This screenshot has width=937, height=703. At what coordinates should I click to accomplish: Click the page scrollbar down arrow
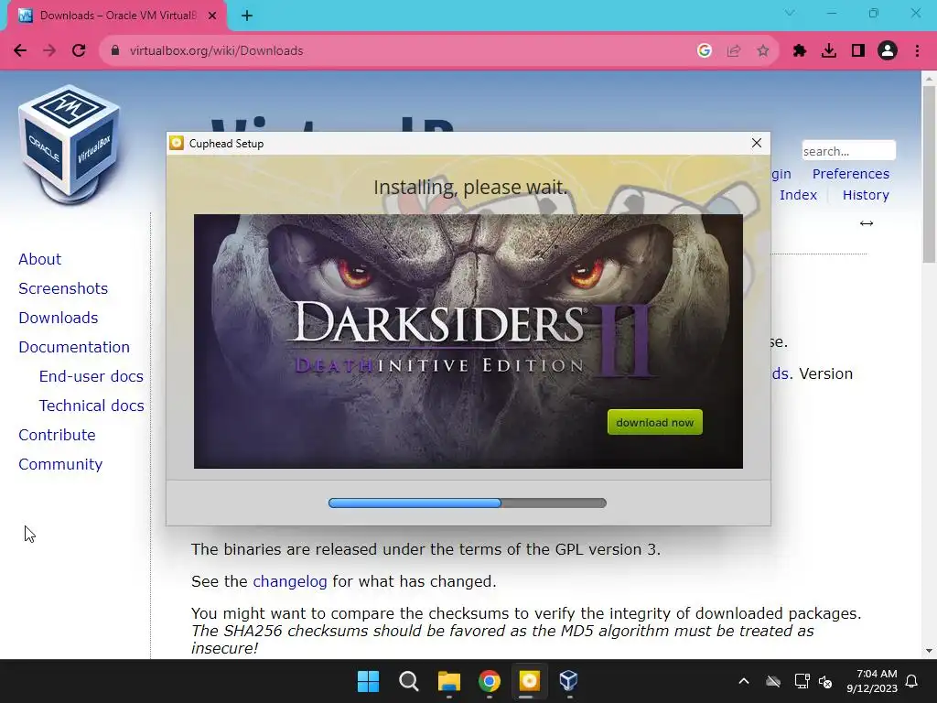click(x=929, y=651)
